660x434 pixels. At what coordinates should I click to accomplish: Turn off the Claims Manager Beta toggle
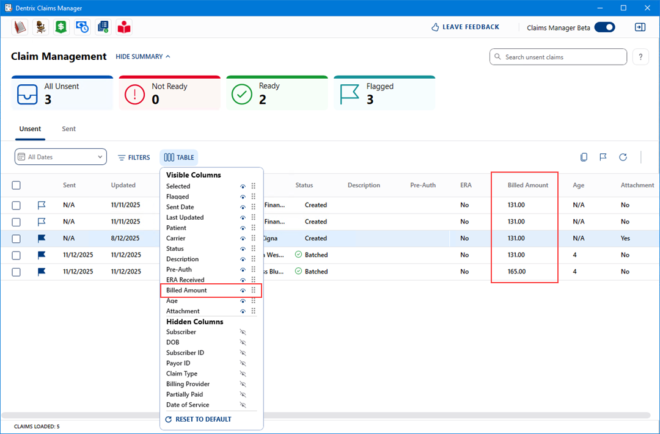[604, 27]
